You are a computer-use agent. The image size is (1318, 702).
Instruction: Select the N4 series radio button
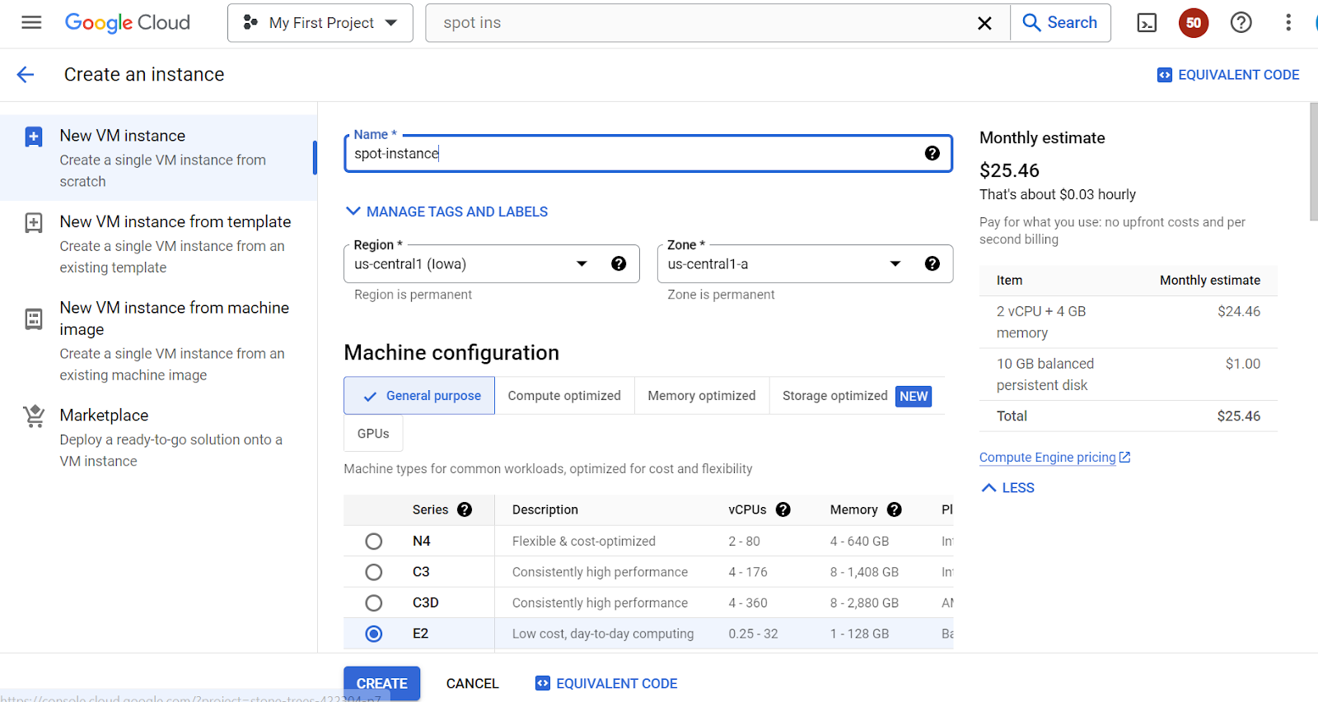374,542
